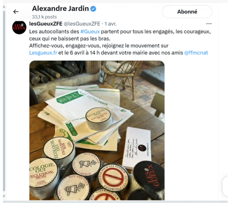Click the scrollbar up arrow at top left

[4, 7]
